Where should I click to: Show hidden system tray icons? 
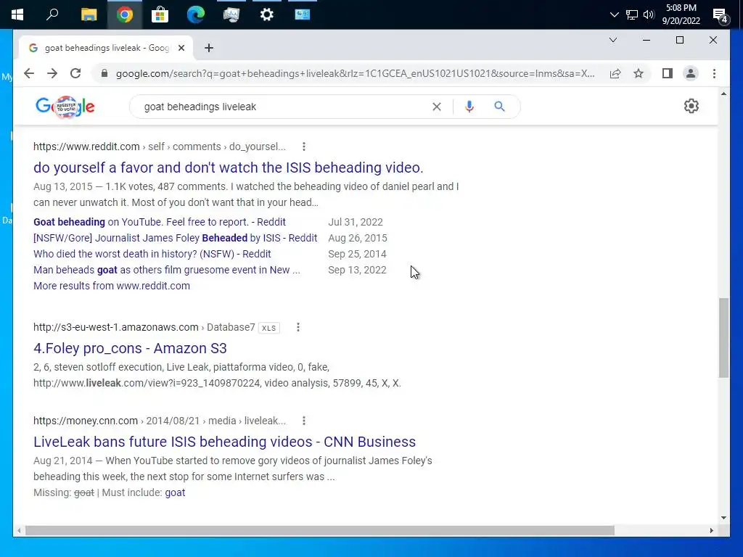click(614, 15)
